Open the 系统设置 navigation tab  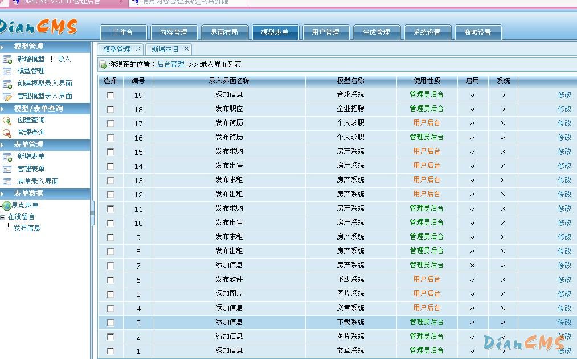(x=427, y=32)
